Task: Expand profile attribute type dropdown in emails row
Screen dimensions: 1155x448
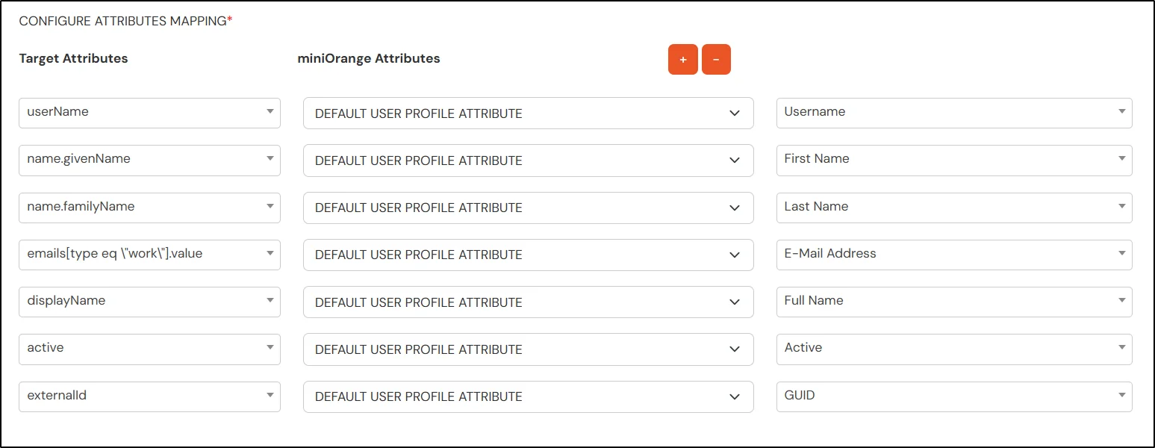Action: pos(529,255)
